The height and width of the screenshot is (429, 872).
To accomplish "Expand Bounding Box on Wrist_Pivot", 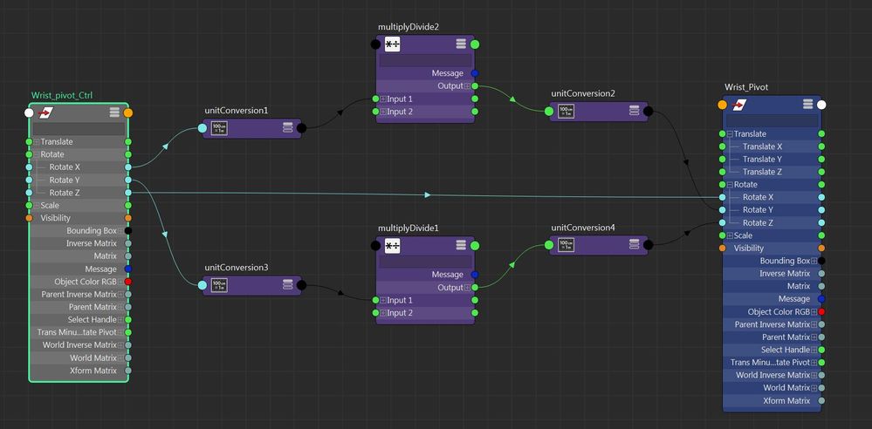I will point(814,261).
